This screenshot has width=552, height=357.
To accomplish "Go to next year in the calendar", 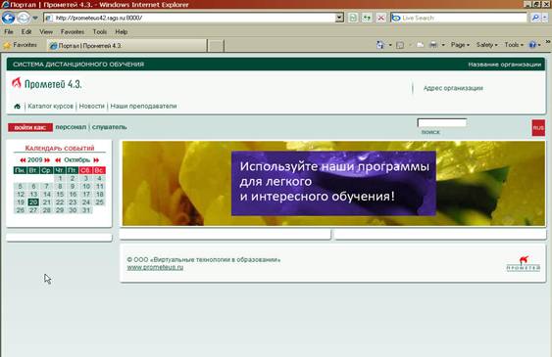I will 47,160.
